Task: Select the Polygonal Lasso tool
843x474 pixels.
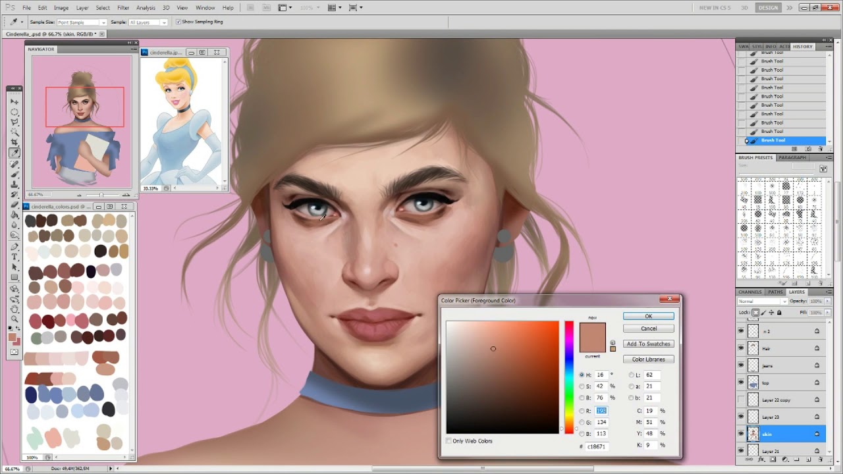Action: point(14,122)
